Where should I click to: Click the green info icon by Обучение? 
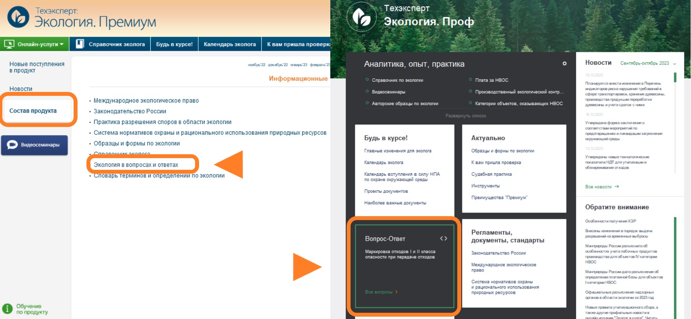tap(7, 308)
